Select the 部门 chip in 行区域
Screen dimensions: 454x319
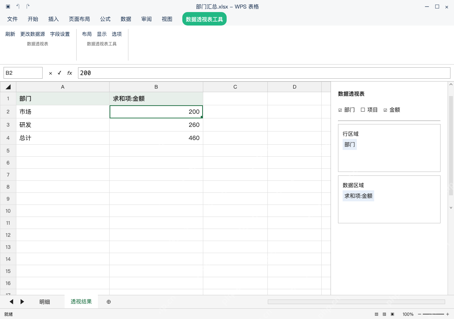coord(350,144)
